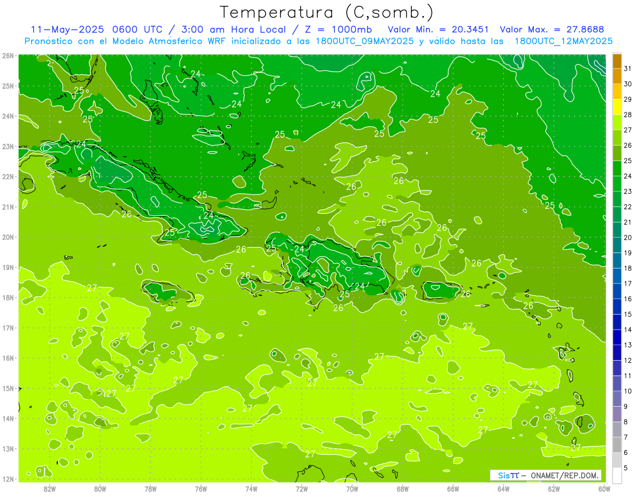This screenshot has height=496, width=642.
Task: Click the orange swatch between 30 and 31
Action: pos(617,76)
